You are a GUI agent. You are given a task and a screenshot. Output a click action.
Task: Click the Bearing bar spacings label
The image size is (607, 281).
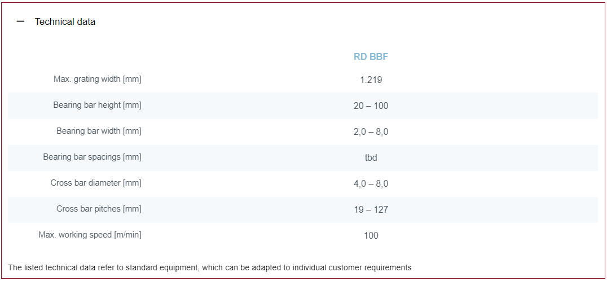(92, 157)
